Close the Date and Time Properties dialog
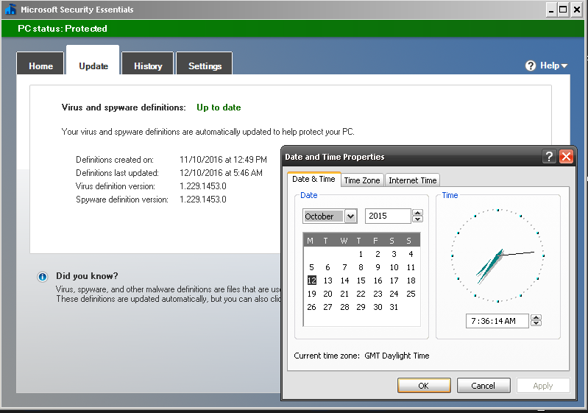Screen dimensions: 588x413 566,156
